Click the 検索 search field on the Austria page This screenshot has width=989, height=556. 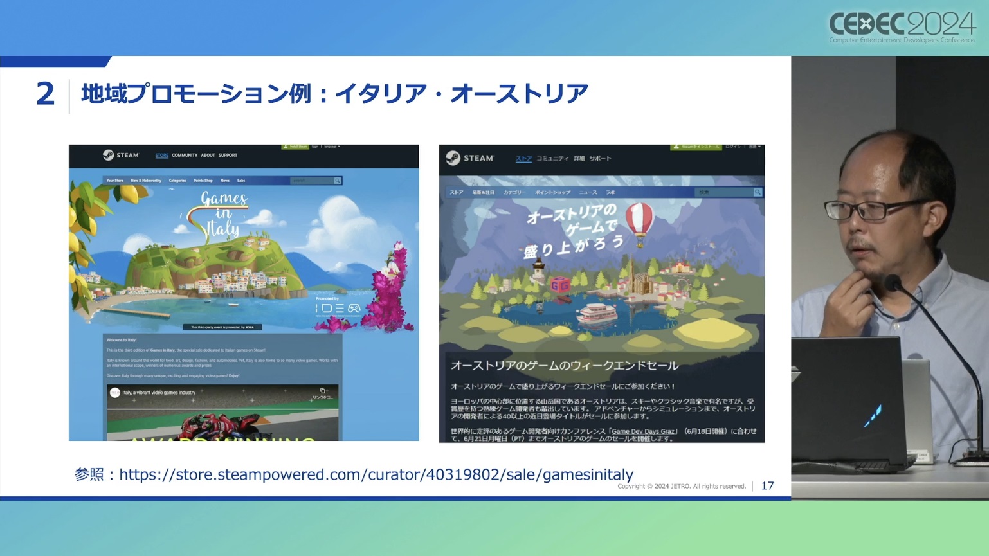(x=725, y=192)
